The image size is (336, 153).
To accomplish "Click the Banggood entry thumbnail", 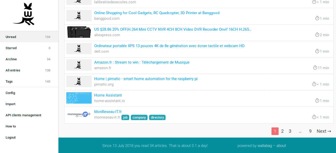I will coord(79,15).
